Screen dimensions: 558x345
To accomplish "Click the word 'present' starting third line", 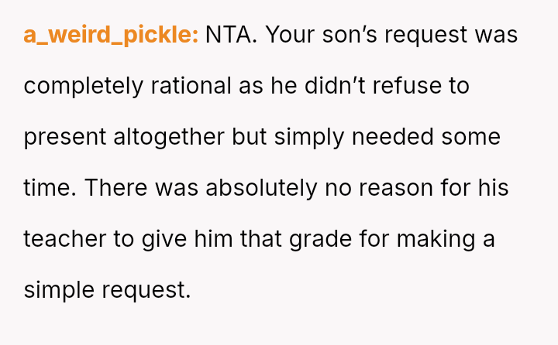I will tap(65, 137).
